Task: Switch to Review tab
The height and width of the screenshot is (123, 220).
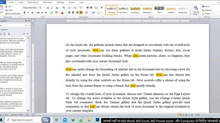Action: (72, 2)
